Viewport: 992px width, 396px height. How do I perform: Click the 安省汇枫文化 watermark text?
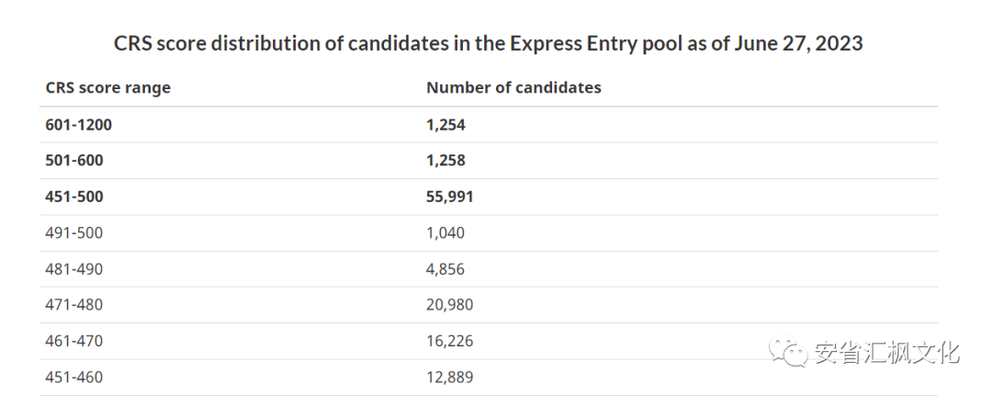(x=887, y=353)
